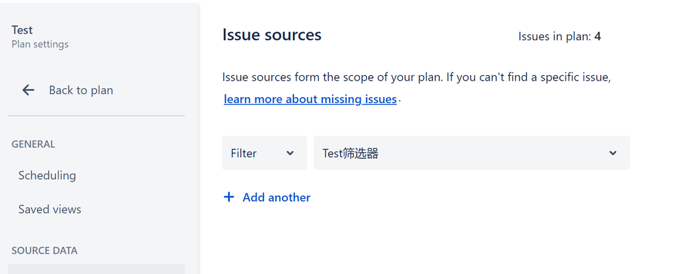The height and width of the screenshot is (274, 683).
Task: Open Scheduling settings in sidebar
Action: (x=47, y=176)
